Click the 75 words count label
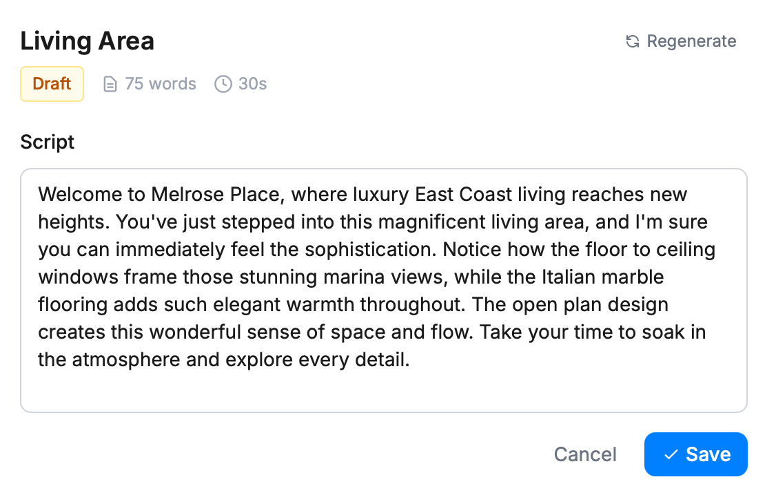 (x=160, y=84)
